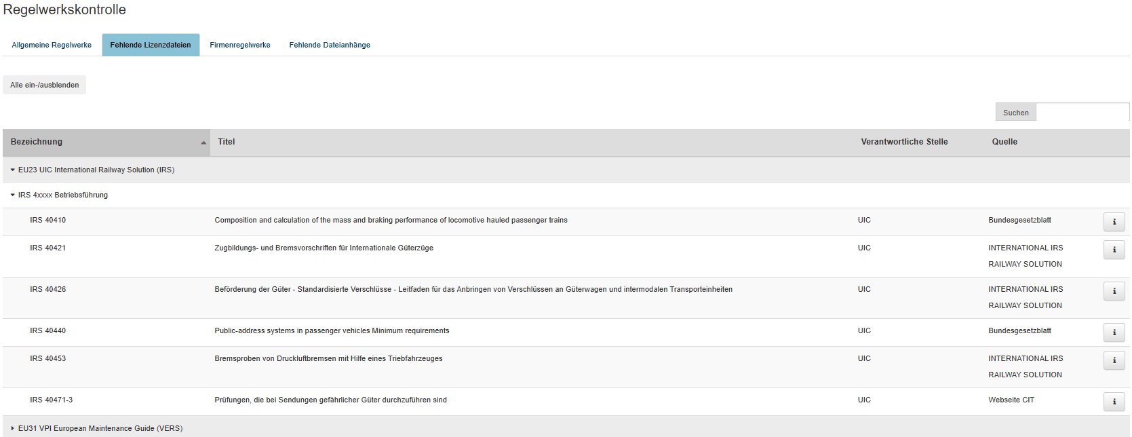The height and width of the screenshot is (437, 1132).
Task: Sort by Bezeichnung column header
Action: pos(37,142)
